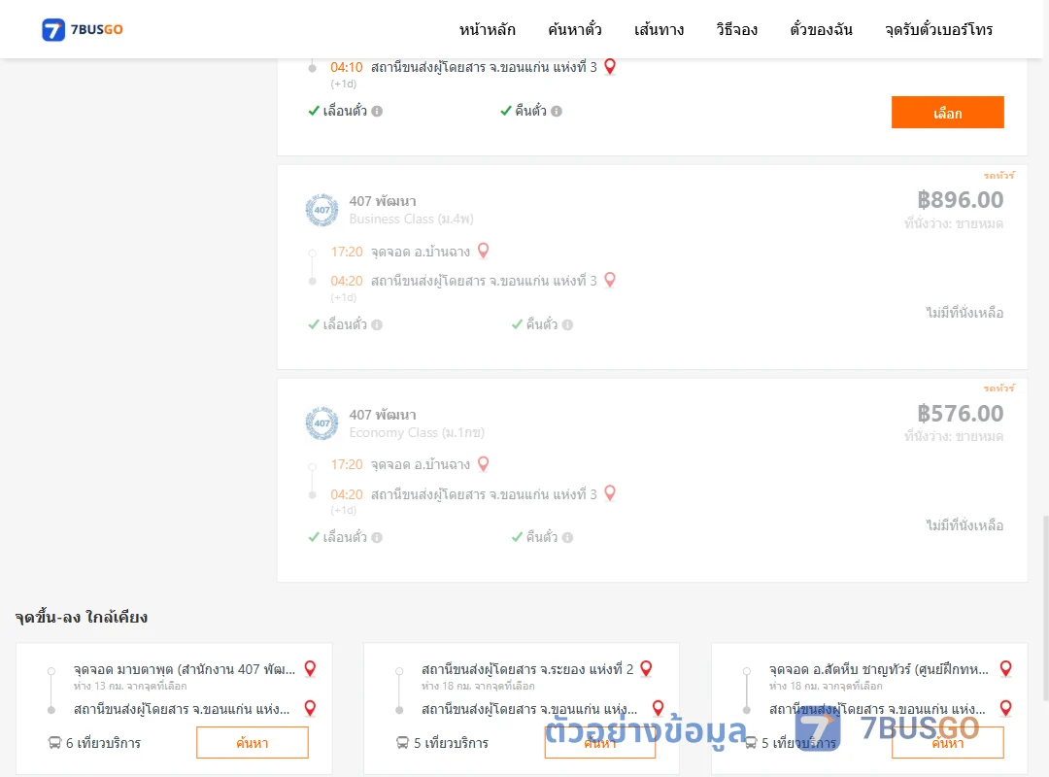Click the Economy Class (ม.1กข) label

[x=417, y=432]
